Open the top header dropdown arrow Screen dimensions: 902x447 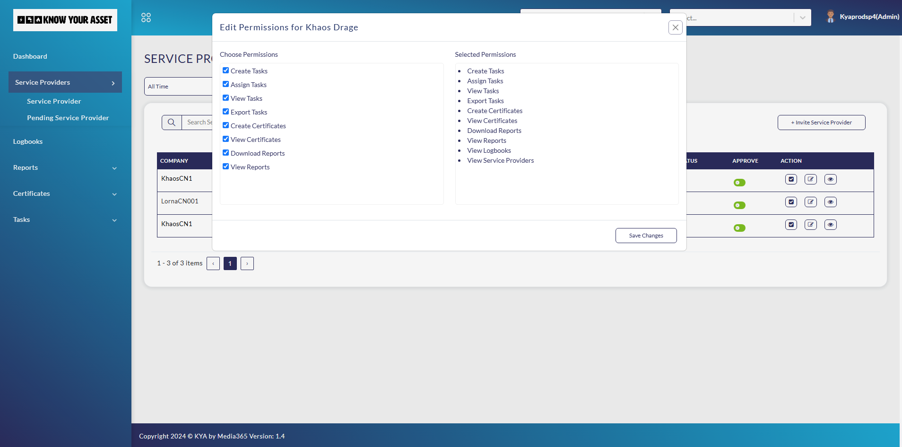[802, 18]
